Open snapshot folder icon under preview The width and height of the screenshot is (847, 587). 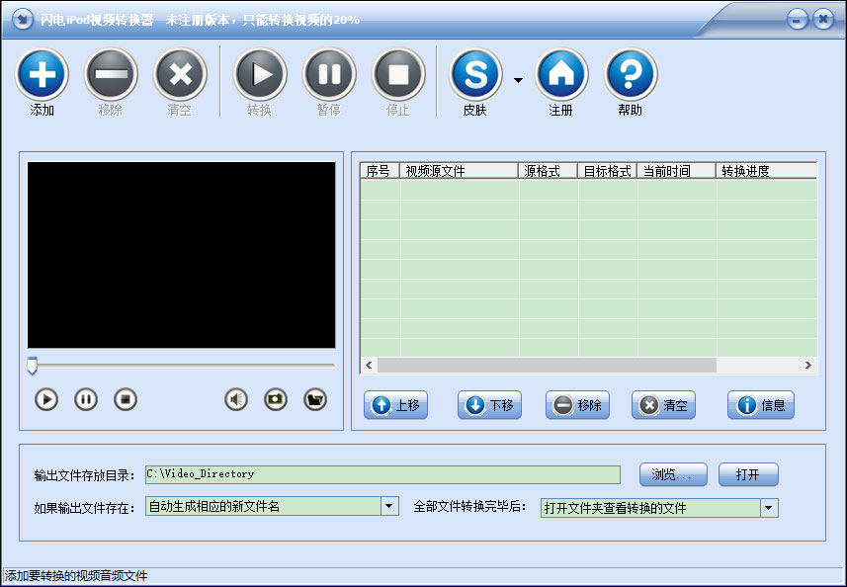tap(315, 399)
